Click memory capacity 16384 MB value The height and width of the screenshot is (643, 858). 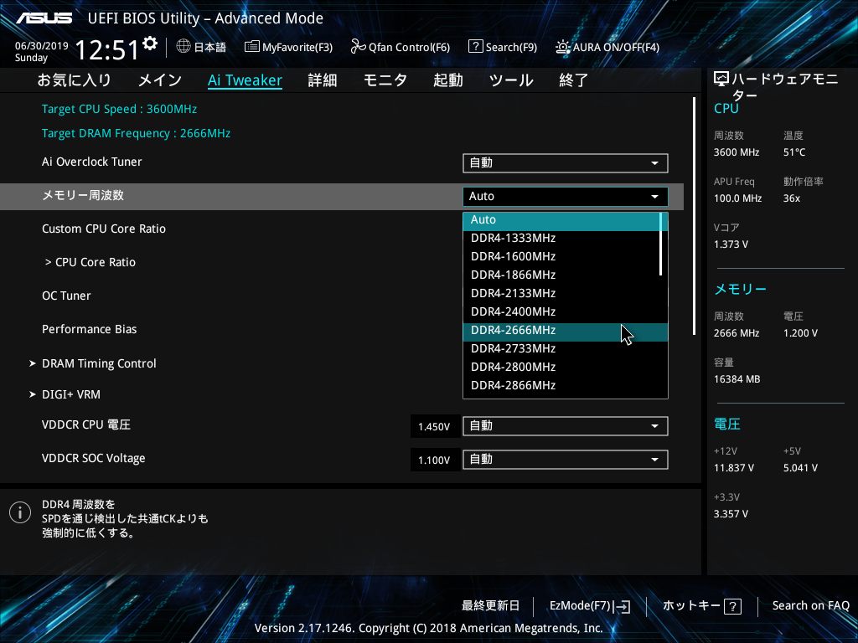coord(737,379)
